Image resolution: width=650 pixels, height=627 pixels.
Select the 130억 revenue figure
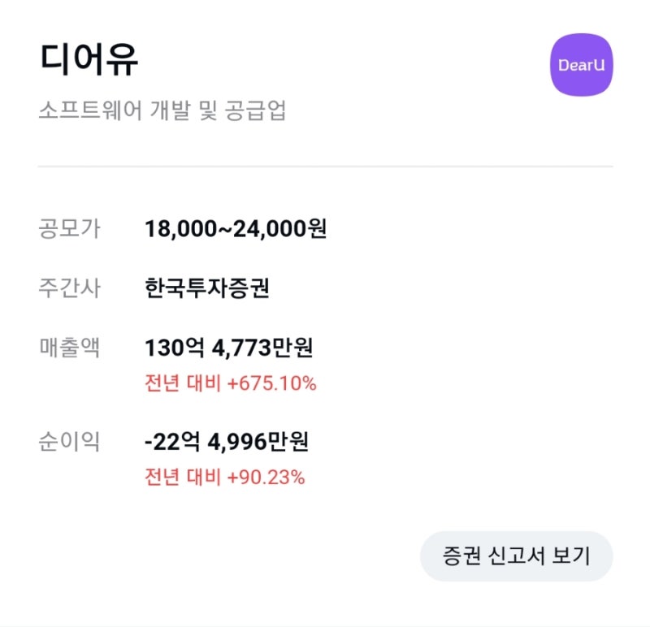[x=174, y=348]
